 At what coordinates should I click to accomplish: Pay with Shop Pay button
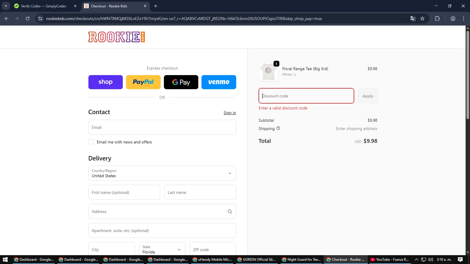click(x=106, y=82)
